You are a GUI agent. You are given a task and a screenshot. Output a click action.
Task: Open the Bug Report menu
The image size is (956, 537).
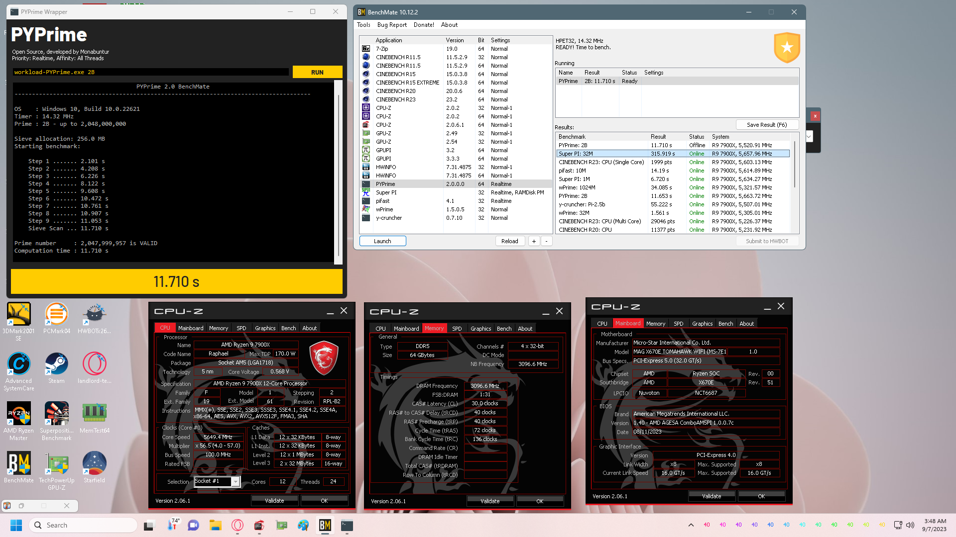point(392,25)
